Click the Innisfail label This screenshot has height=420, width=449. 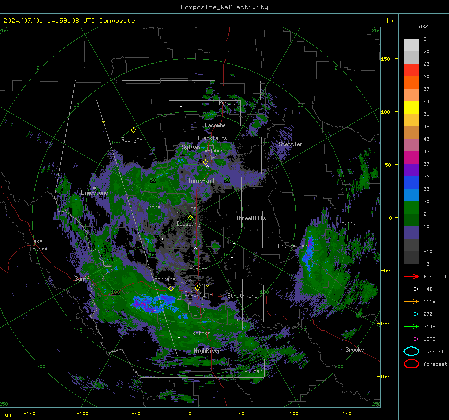[201, 181]
